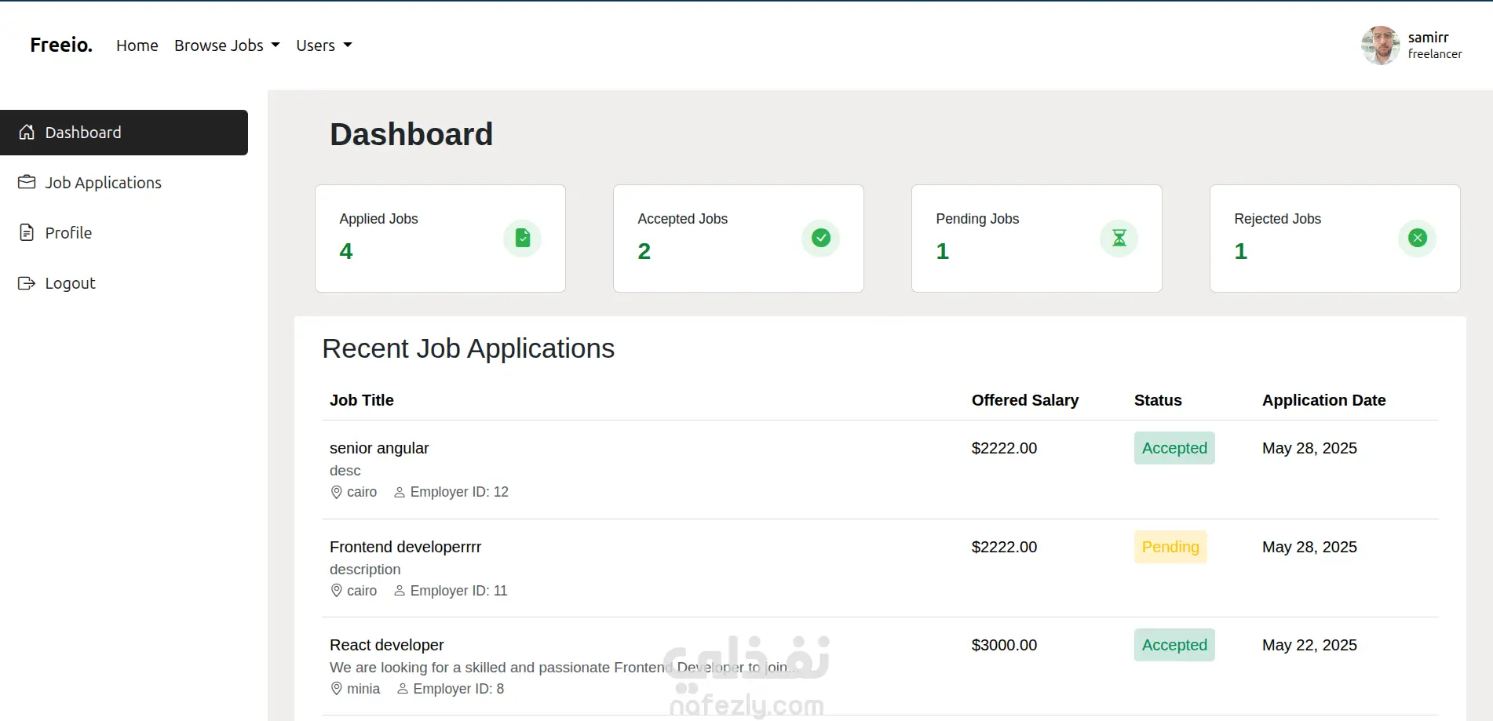Image resolution: width=1493 pixels, height=721 pixels.
Task: Go to the Home nav link
Action: (x=137, y=46)
